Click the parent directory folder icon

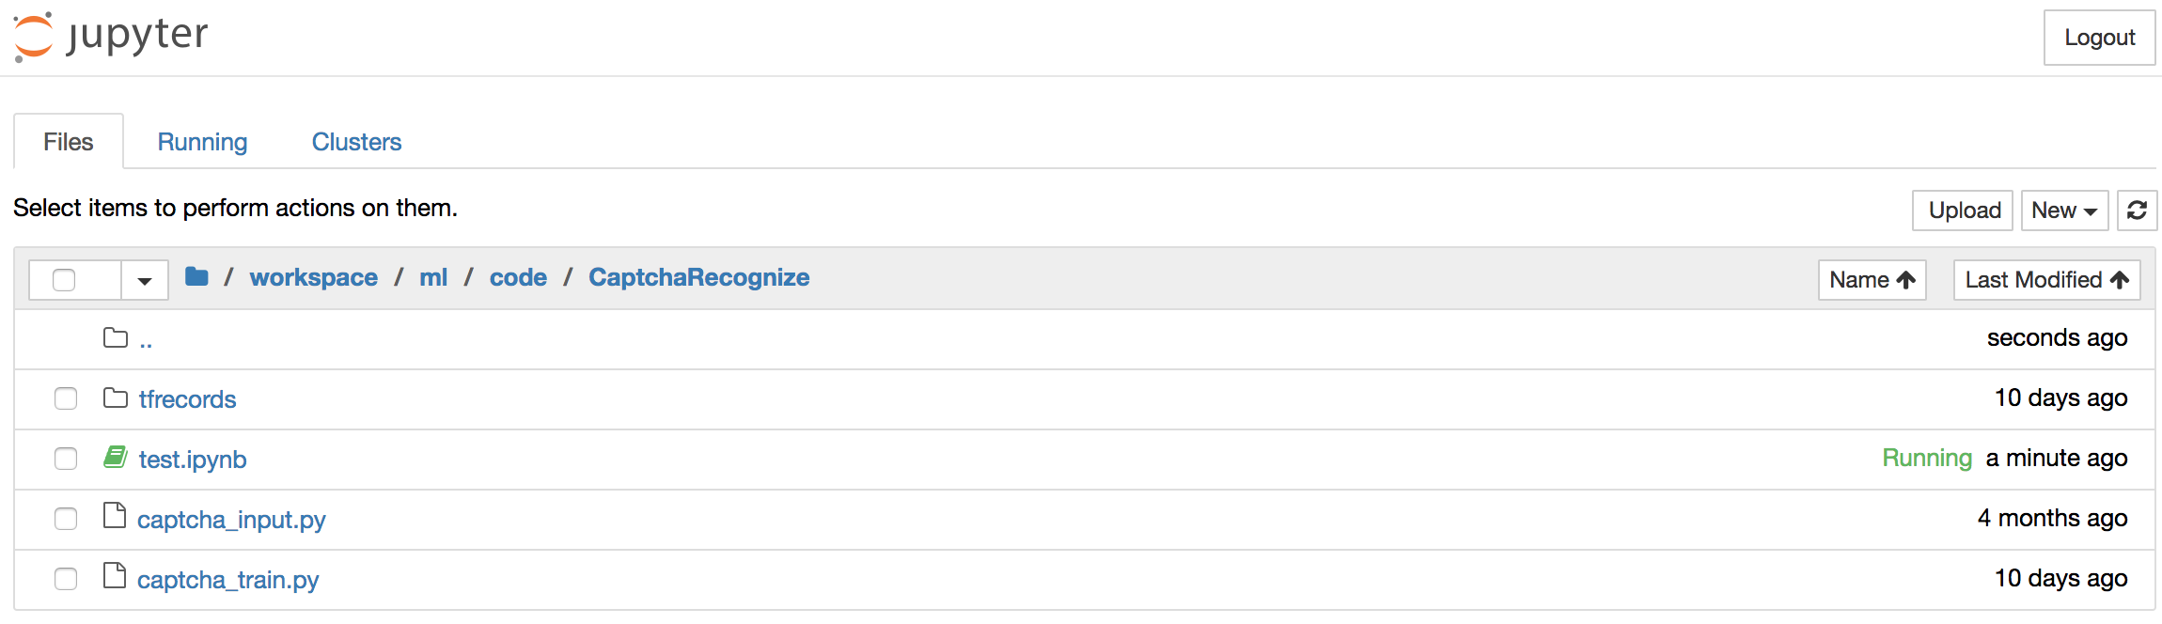(x=116, y=338)
